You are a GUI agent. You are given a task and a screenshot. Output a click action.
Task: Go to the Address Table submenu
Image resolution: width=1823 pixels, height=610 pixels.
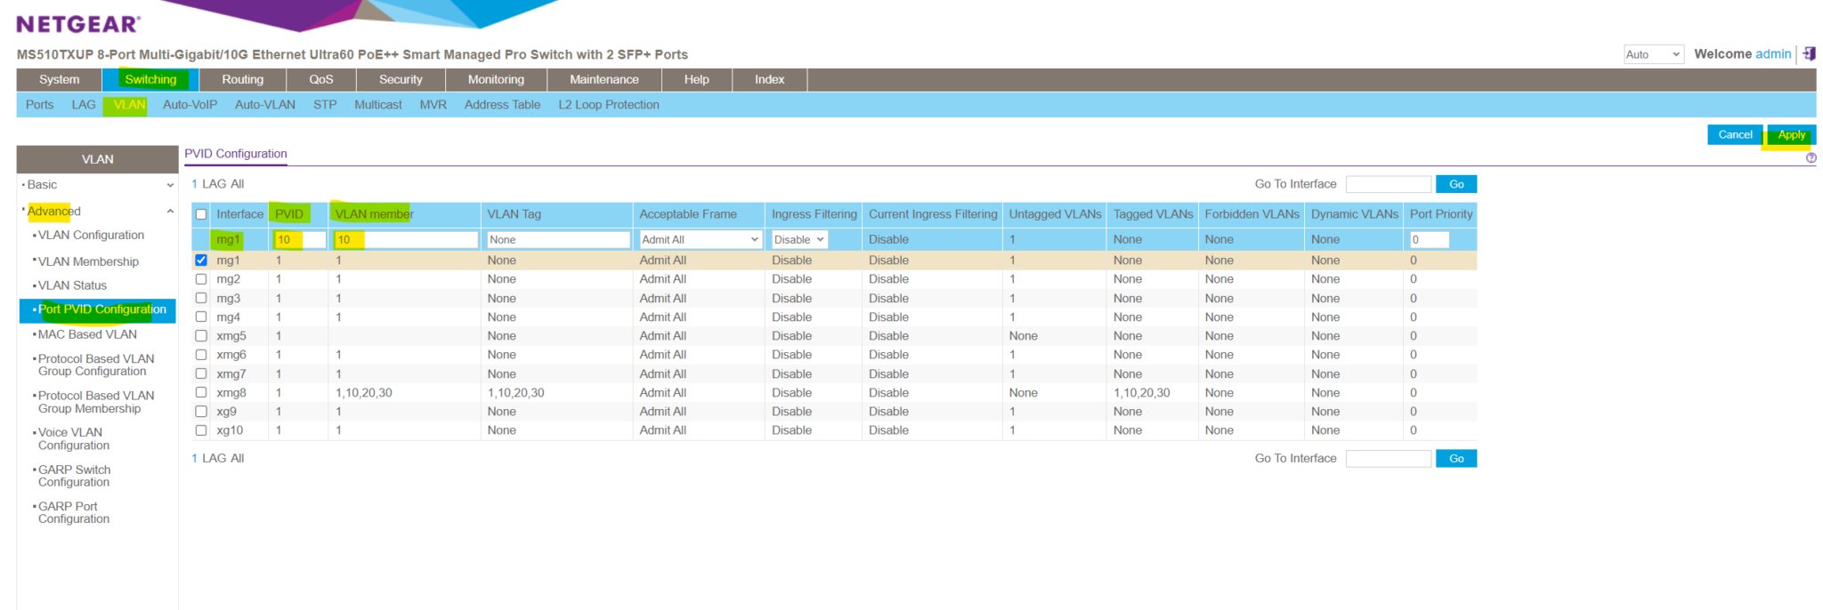pyautogui.click(x=502, y=105)
